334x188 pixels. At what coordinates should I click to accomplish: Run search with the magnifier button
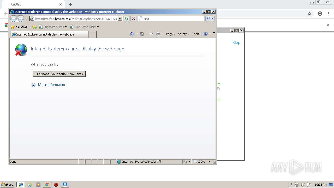(x=208, y=19)
